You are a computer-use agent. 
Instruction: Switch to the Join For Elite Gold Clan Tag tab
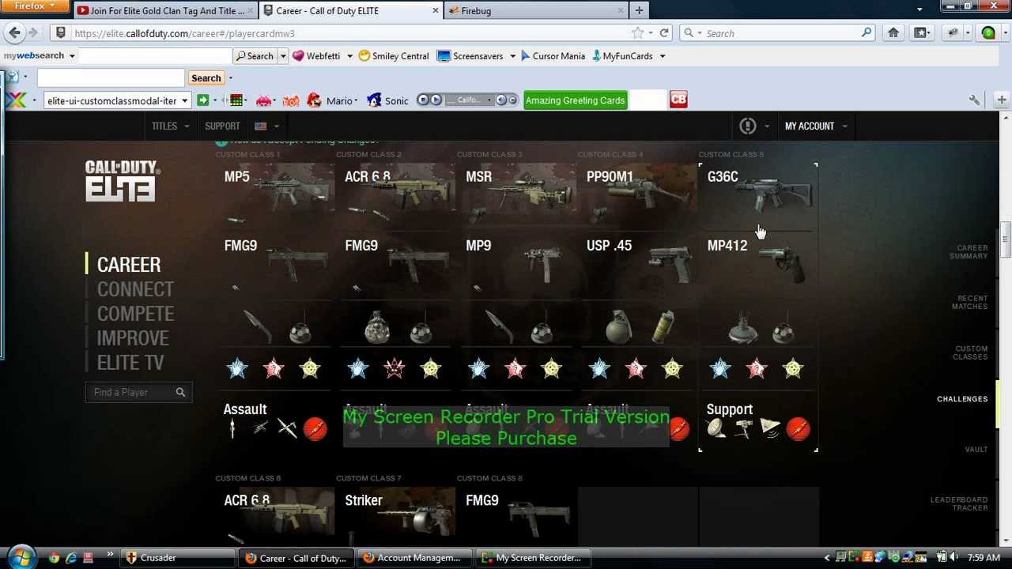(166, 10)
